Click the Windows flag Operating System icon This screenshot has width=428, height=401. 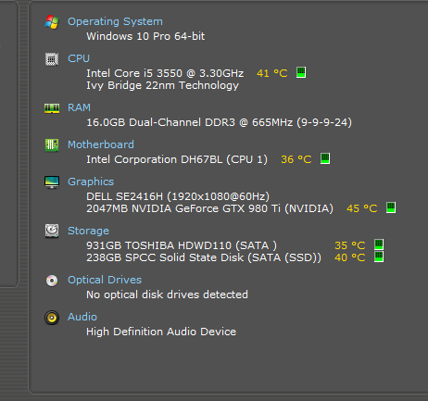[52, 22]
